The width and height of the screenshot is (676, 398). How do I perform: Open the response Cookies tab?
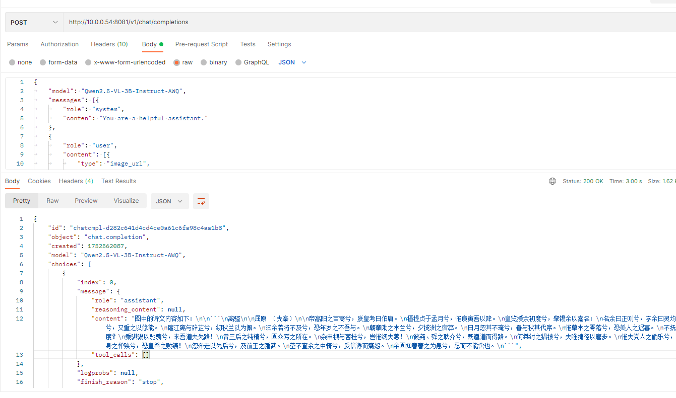[39, 181]
